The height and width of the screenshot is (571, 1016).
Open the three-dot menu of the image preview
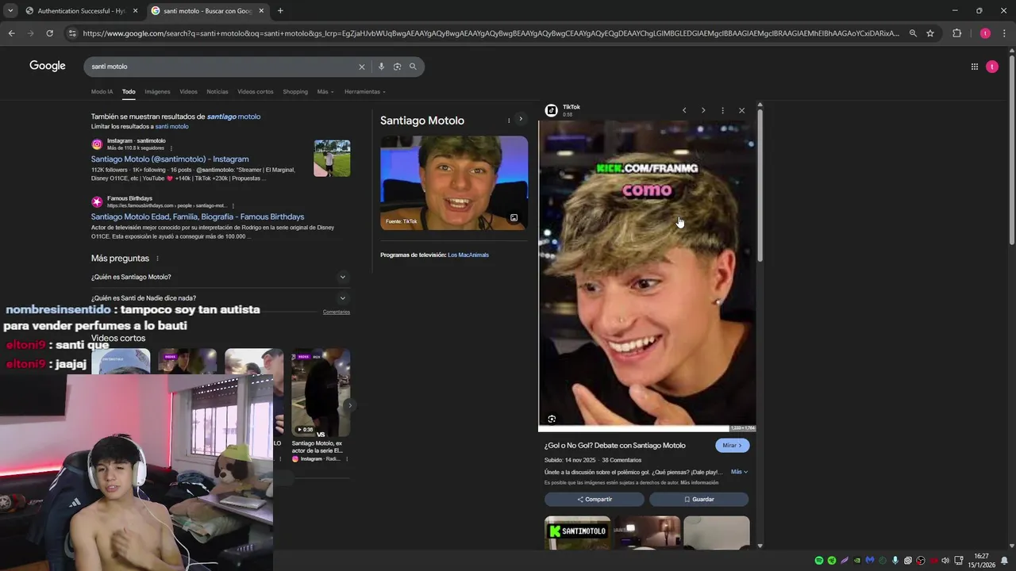tap(722, 110)
